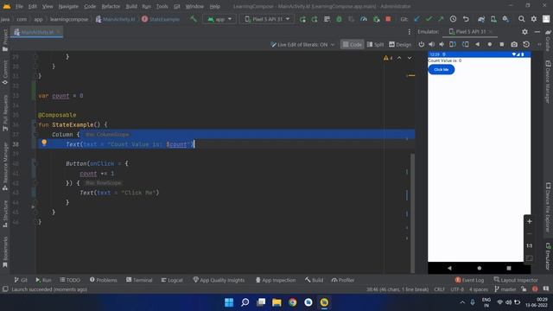
Task: Open the Build menu
Action: pos(131,6)
